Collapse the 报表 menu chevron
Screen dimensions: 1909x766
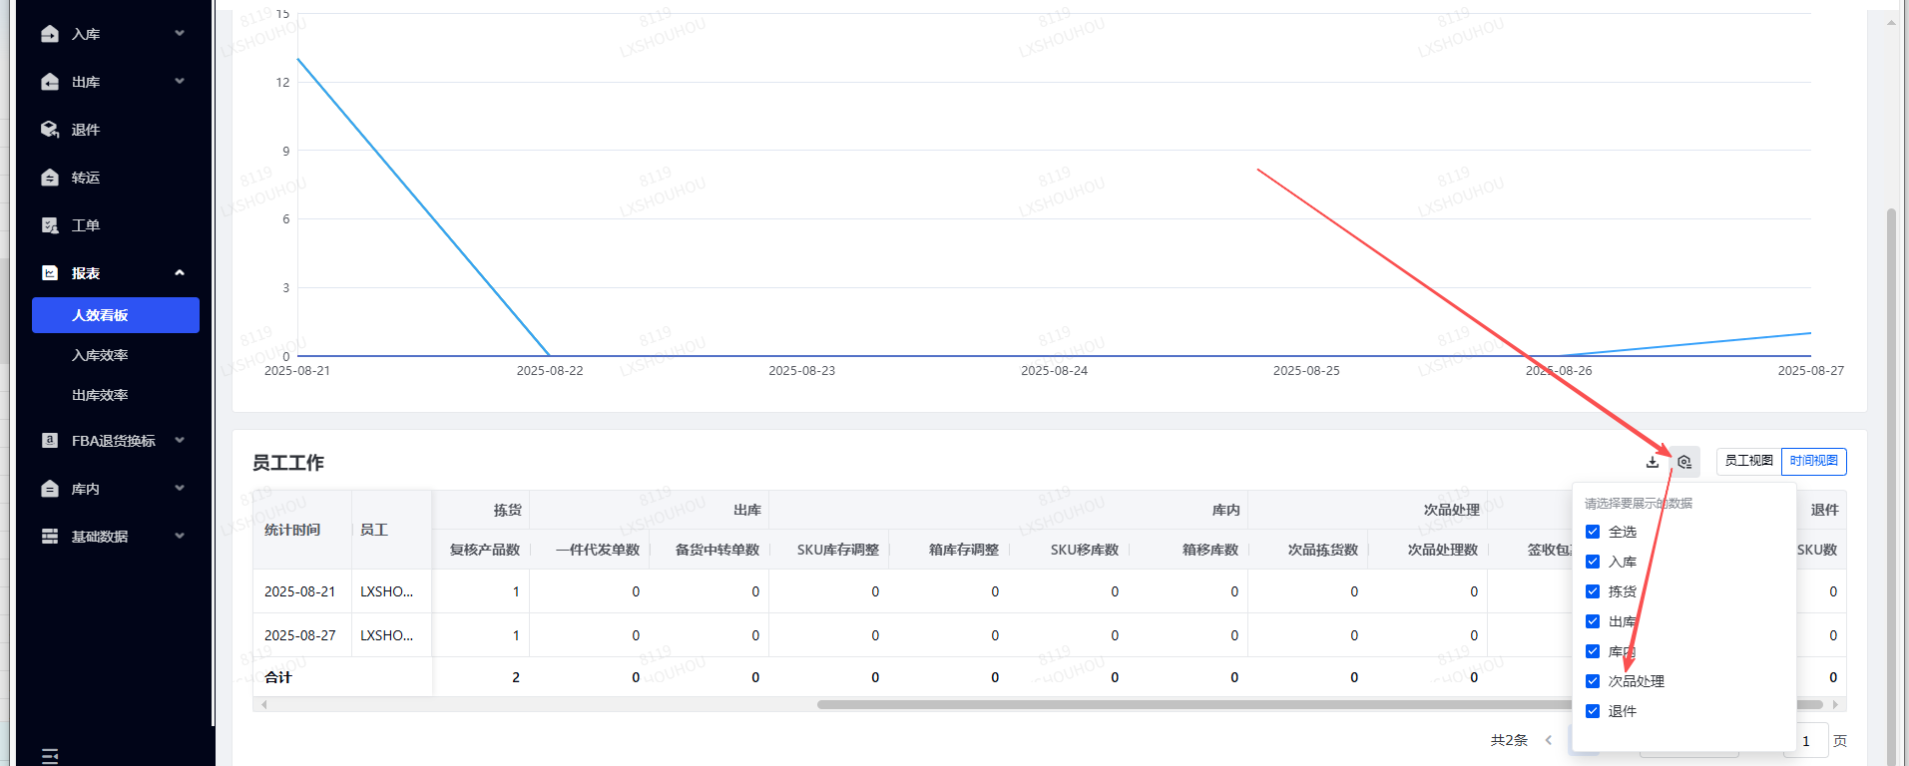pos(180,272)
